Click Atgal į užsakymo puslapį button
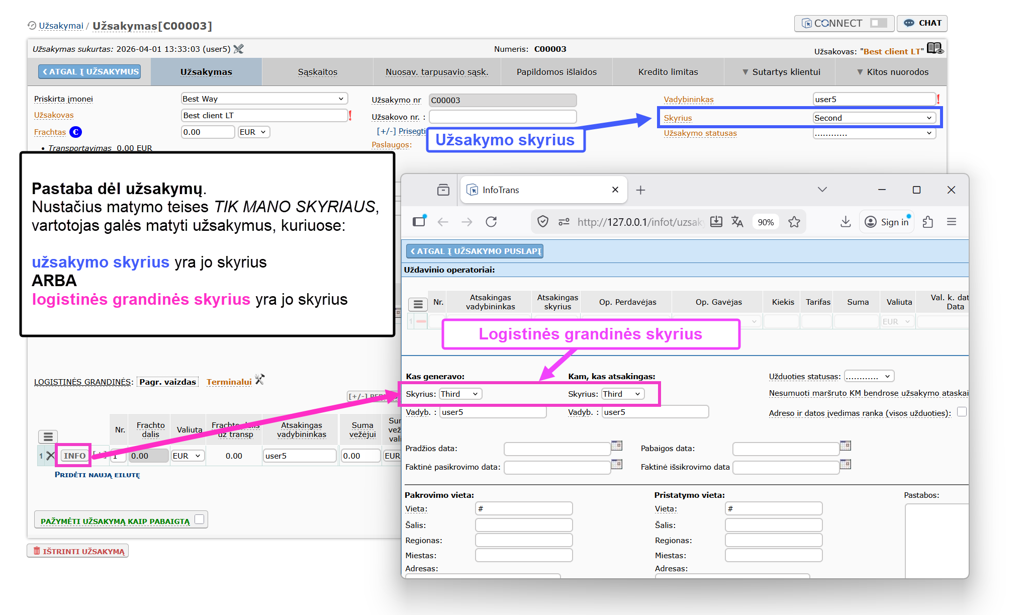This screenshot has height=615, width=1029. [475, 251]
